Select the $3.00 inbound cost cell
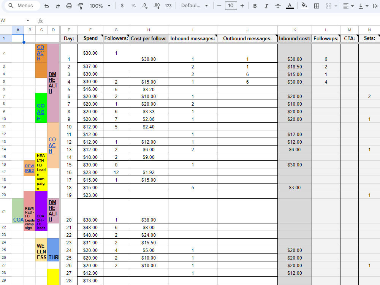 click(x=295, y=188)
